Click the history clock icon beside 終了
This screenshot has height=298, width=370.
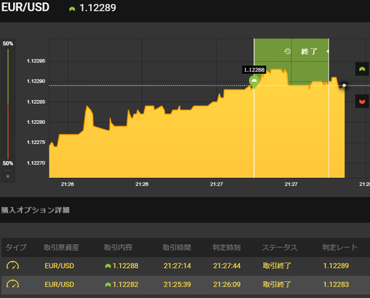coord(288,52)
